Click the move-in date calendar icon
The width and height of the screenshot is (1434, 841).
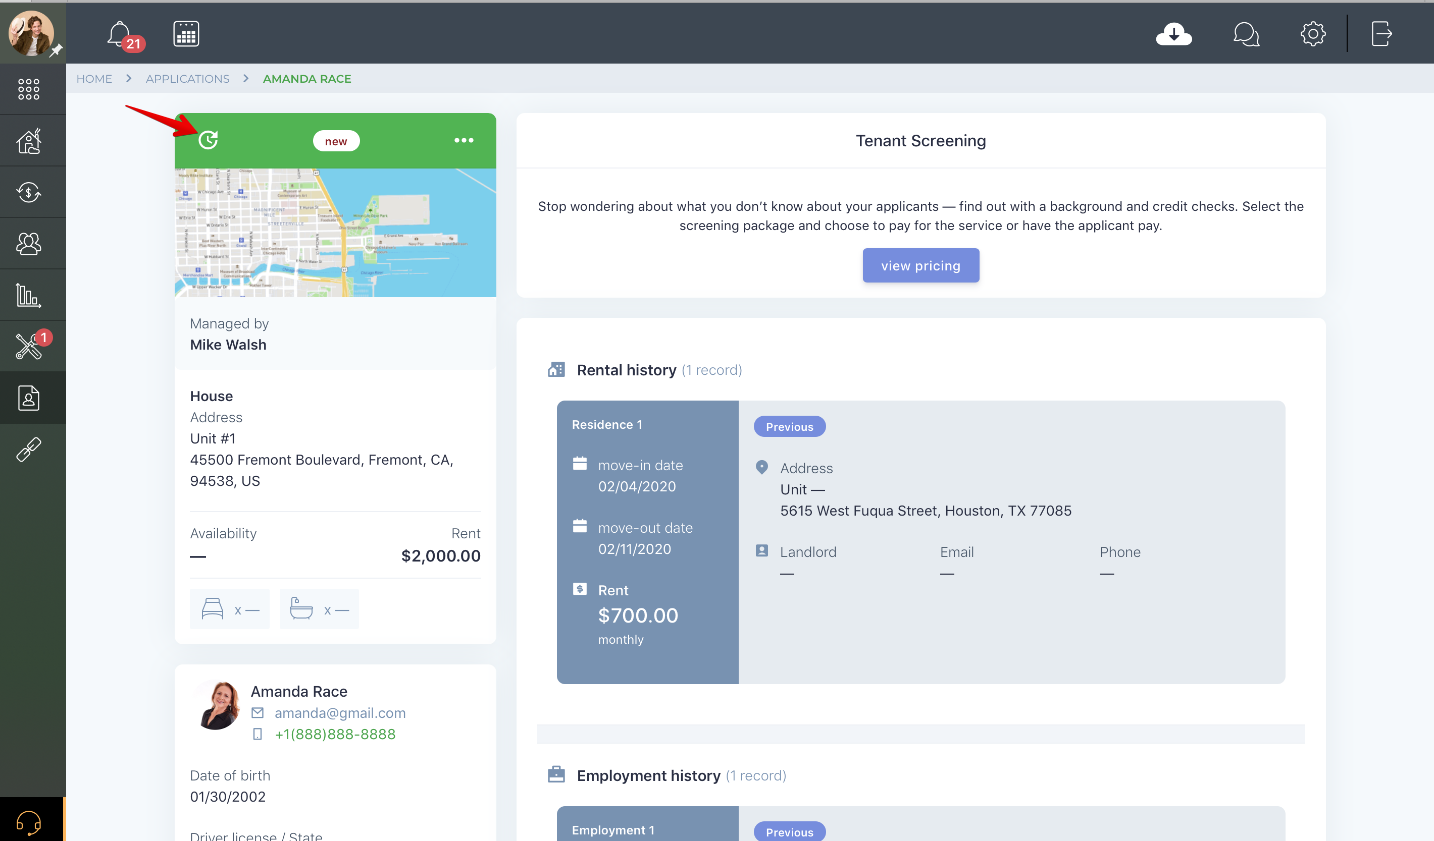pos(579,464)
